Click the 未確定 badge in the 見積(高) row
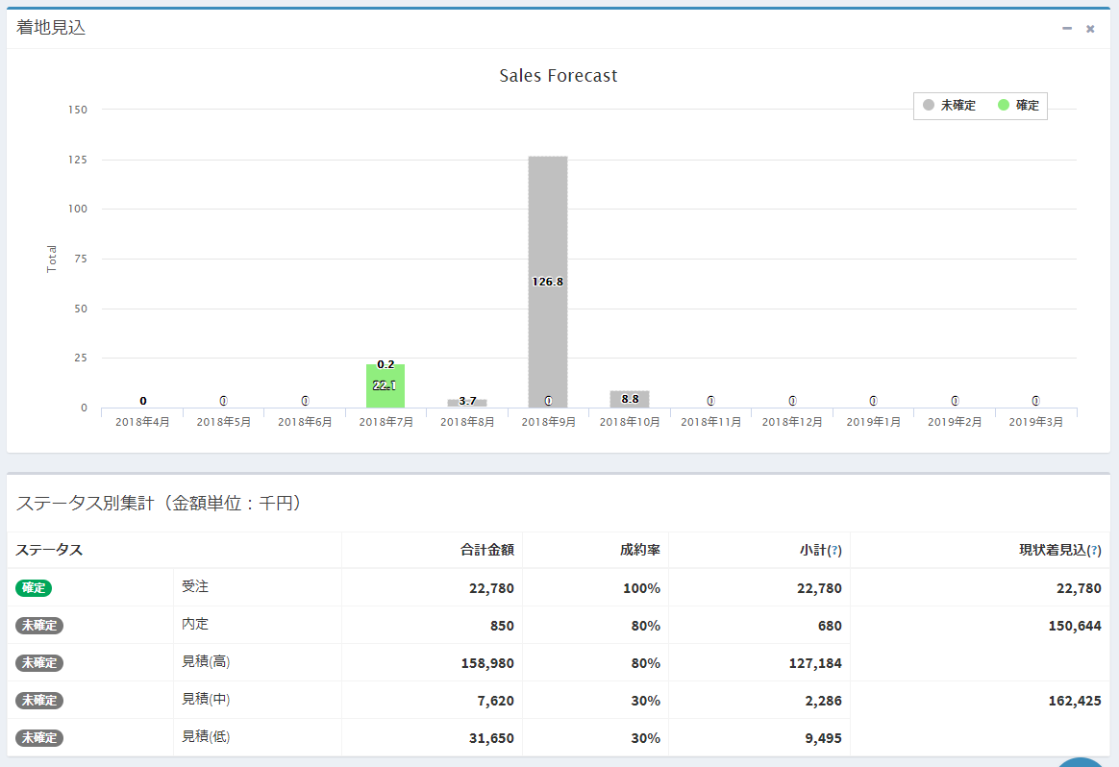 [x=39, y=663]
